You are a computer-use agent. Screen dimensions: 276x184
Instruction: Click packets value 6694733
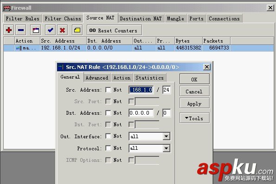[219, 48]
